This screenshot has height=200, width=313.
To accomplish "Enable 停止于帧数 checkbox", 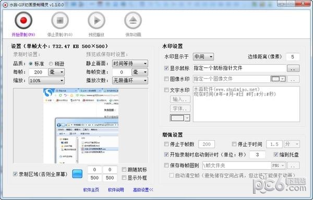I will click(x=166, y=144).
